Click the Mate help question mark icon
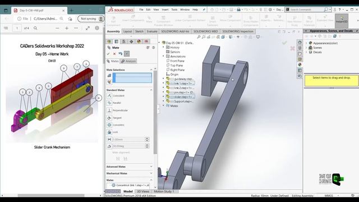 [x=153, y=48]
